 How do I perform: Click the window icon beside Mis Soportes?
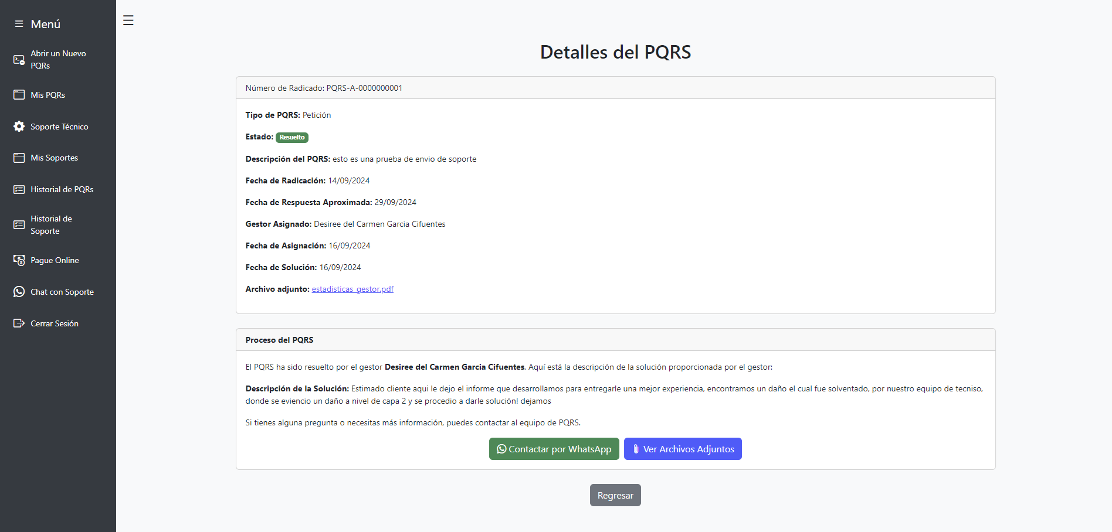click(x=19, y=158)
